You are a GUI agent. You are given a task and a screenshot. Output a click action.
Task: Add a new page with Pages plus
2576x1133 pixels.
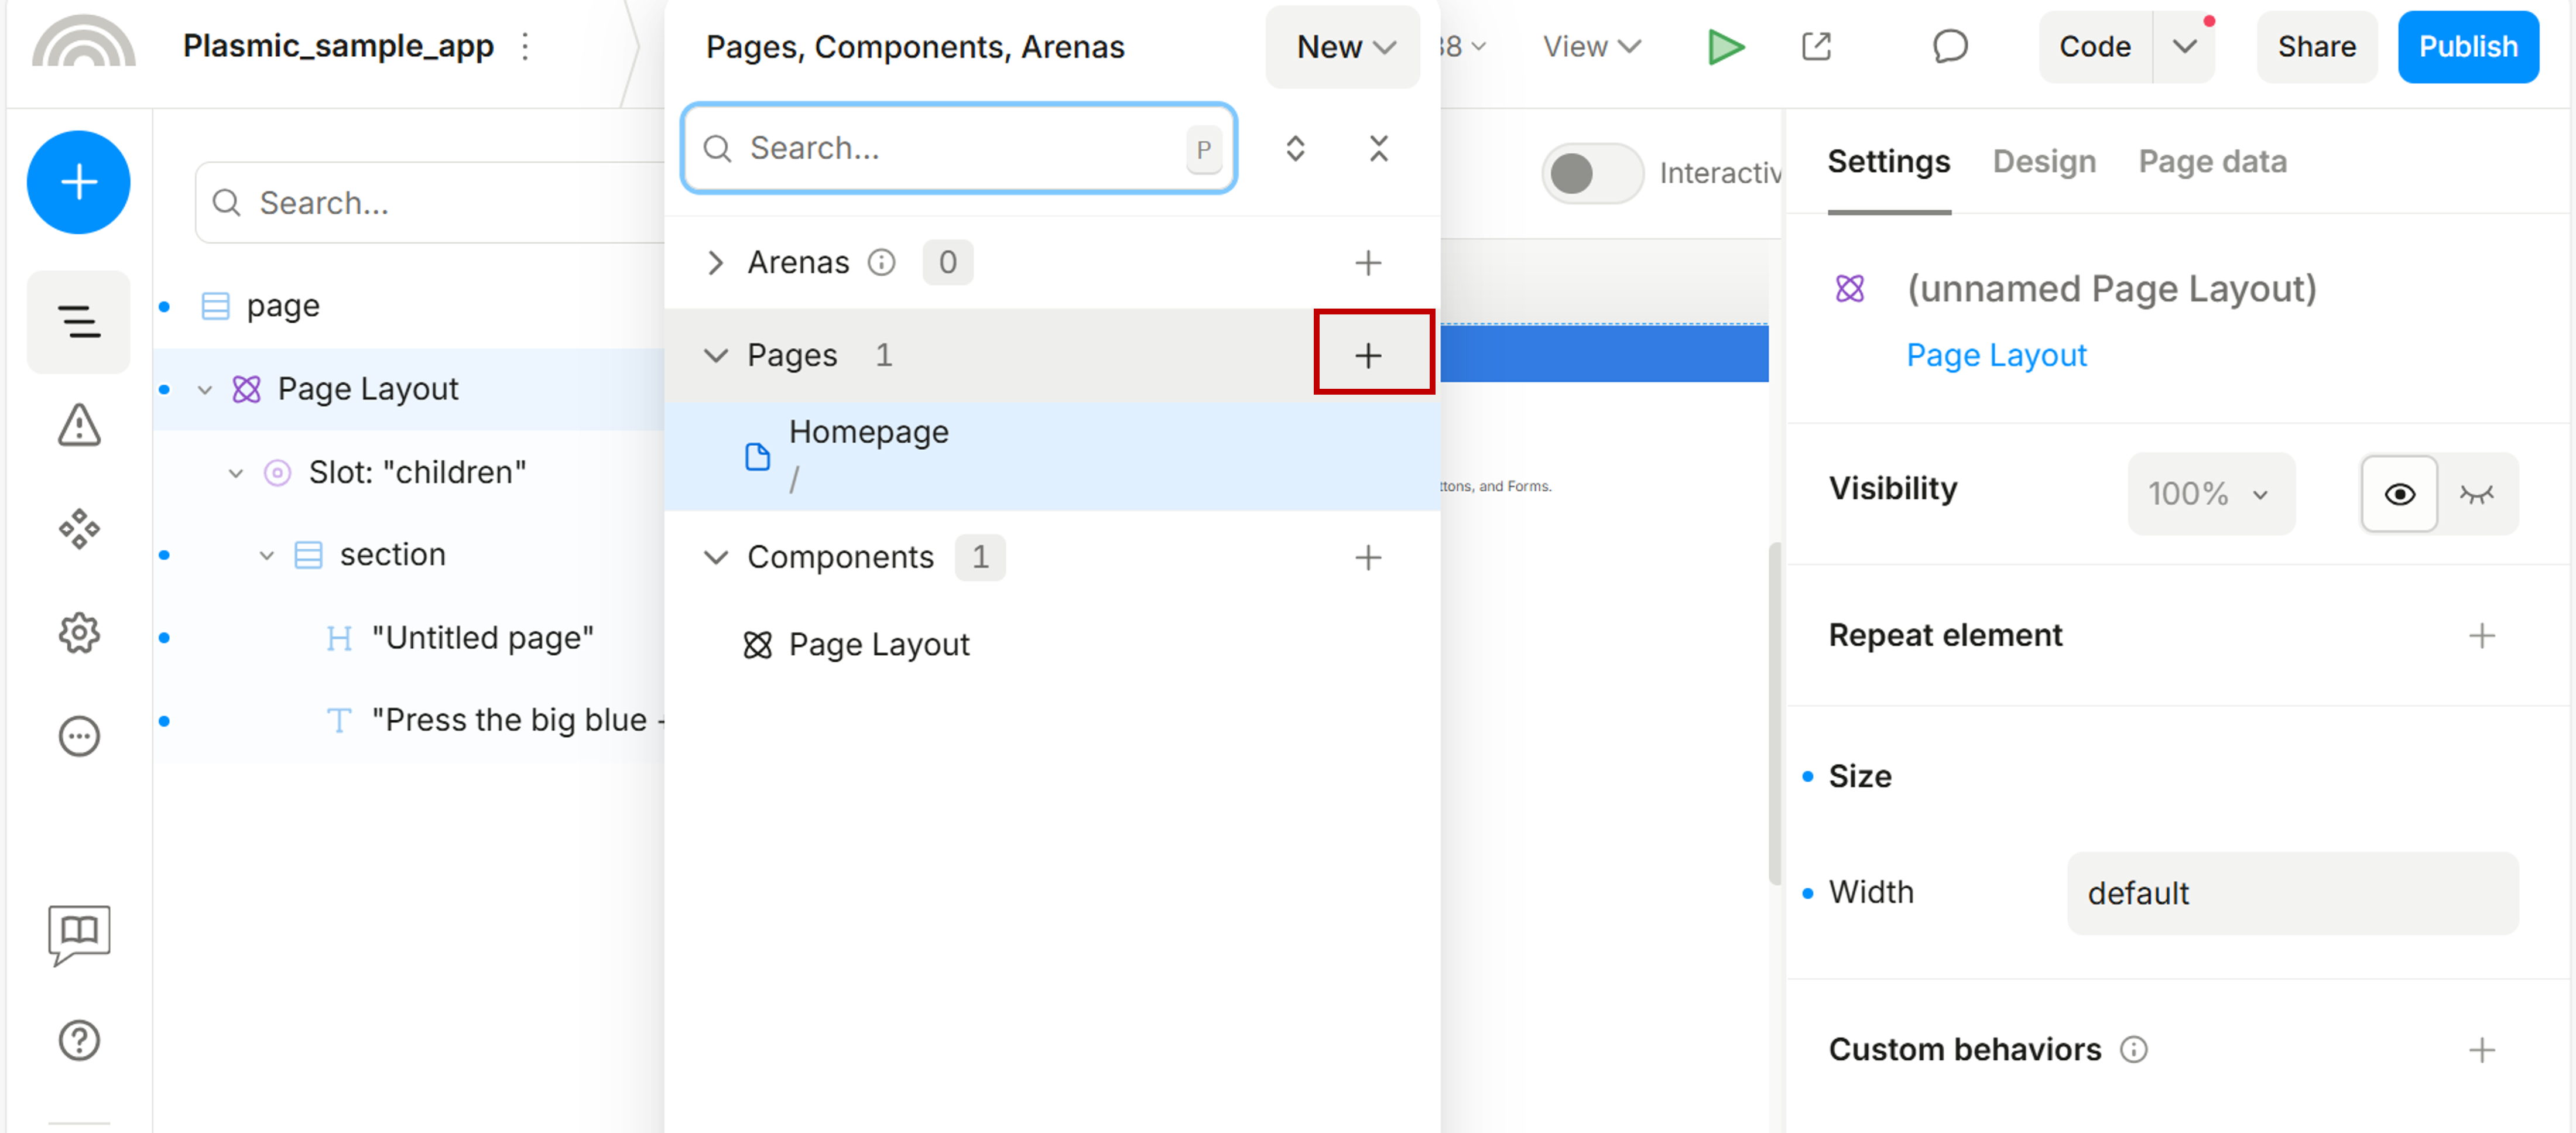click(x=1368, y=355)
